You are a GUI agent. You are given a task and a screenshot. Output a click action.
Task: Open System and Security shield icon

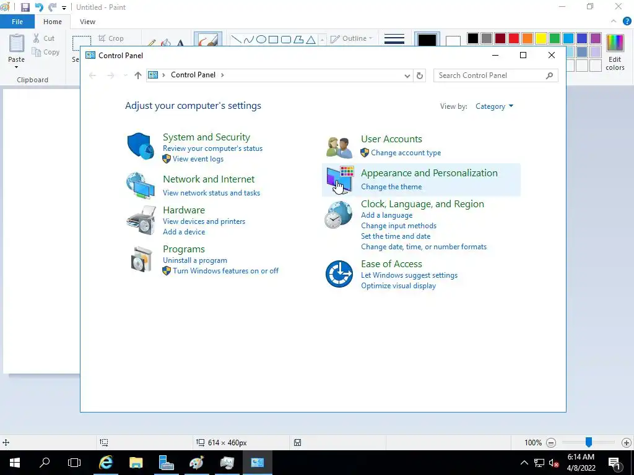pyautogui.click(x=141, y=145)
